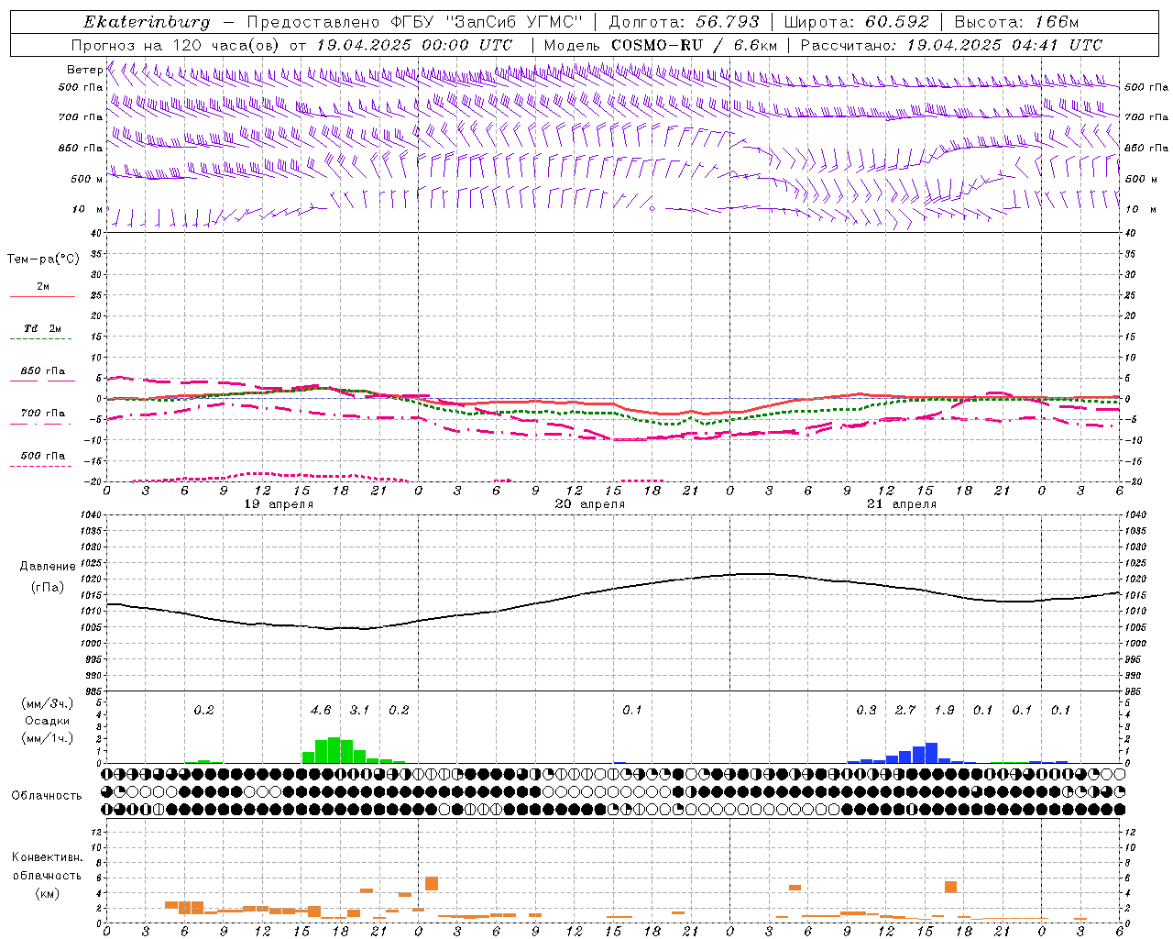Click the (мм/3ч.) precipitation unit label
This screenshot has height=939, width=1173.
47,703
